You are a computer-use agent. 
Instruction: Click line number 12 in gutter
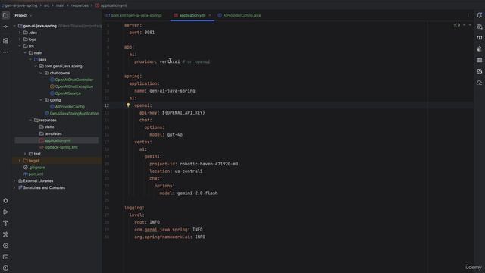(107, 105)
